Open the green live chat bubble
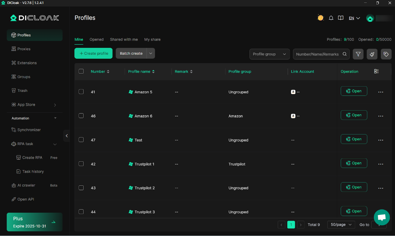 click(x=381, y=217)
